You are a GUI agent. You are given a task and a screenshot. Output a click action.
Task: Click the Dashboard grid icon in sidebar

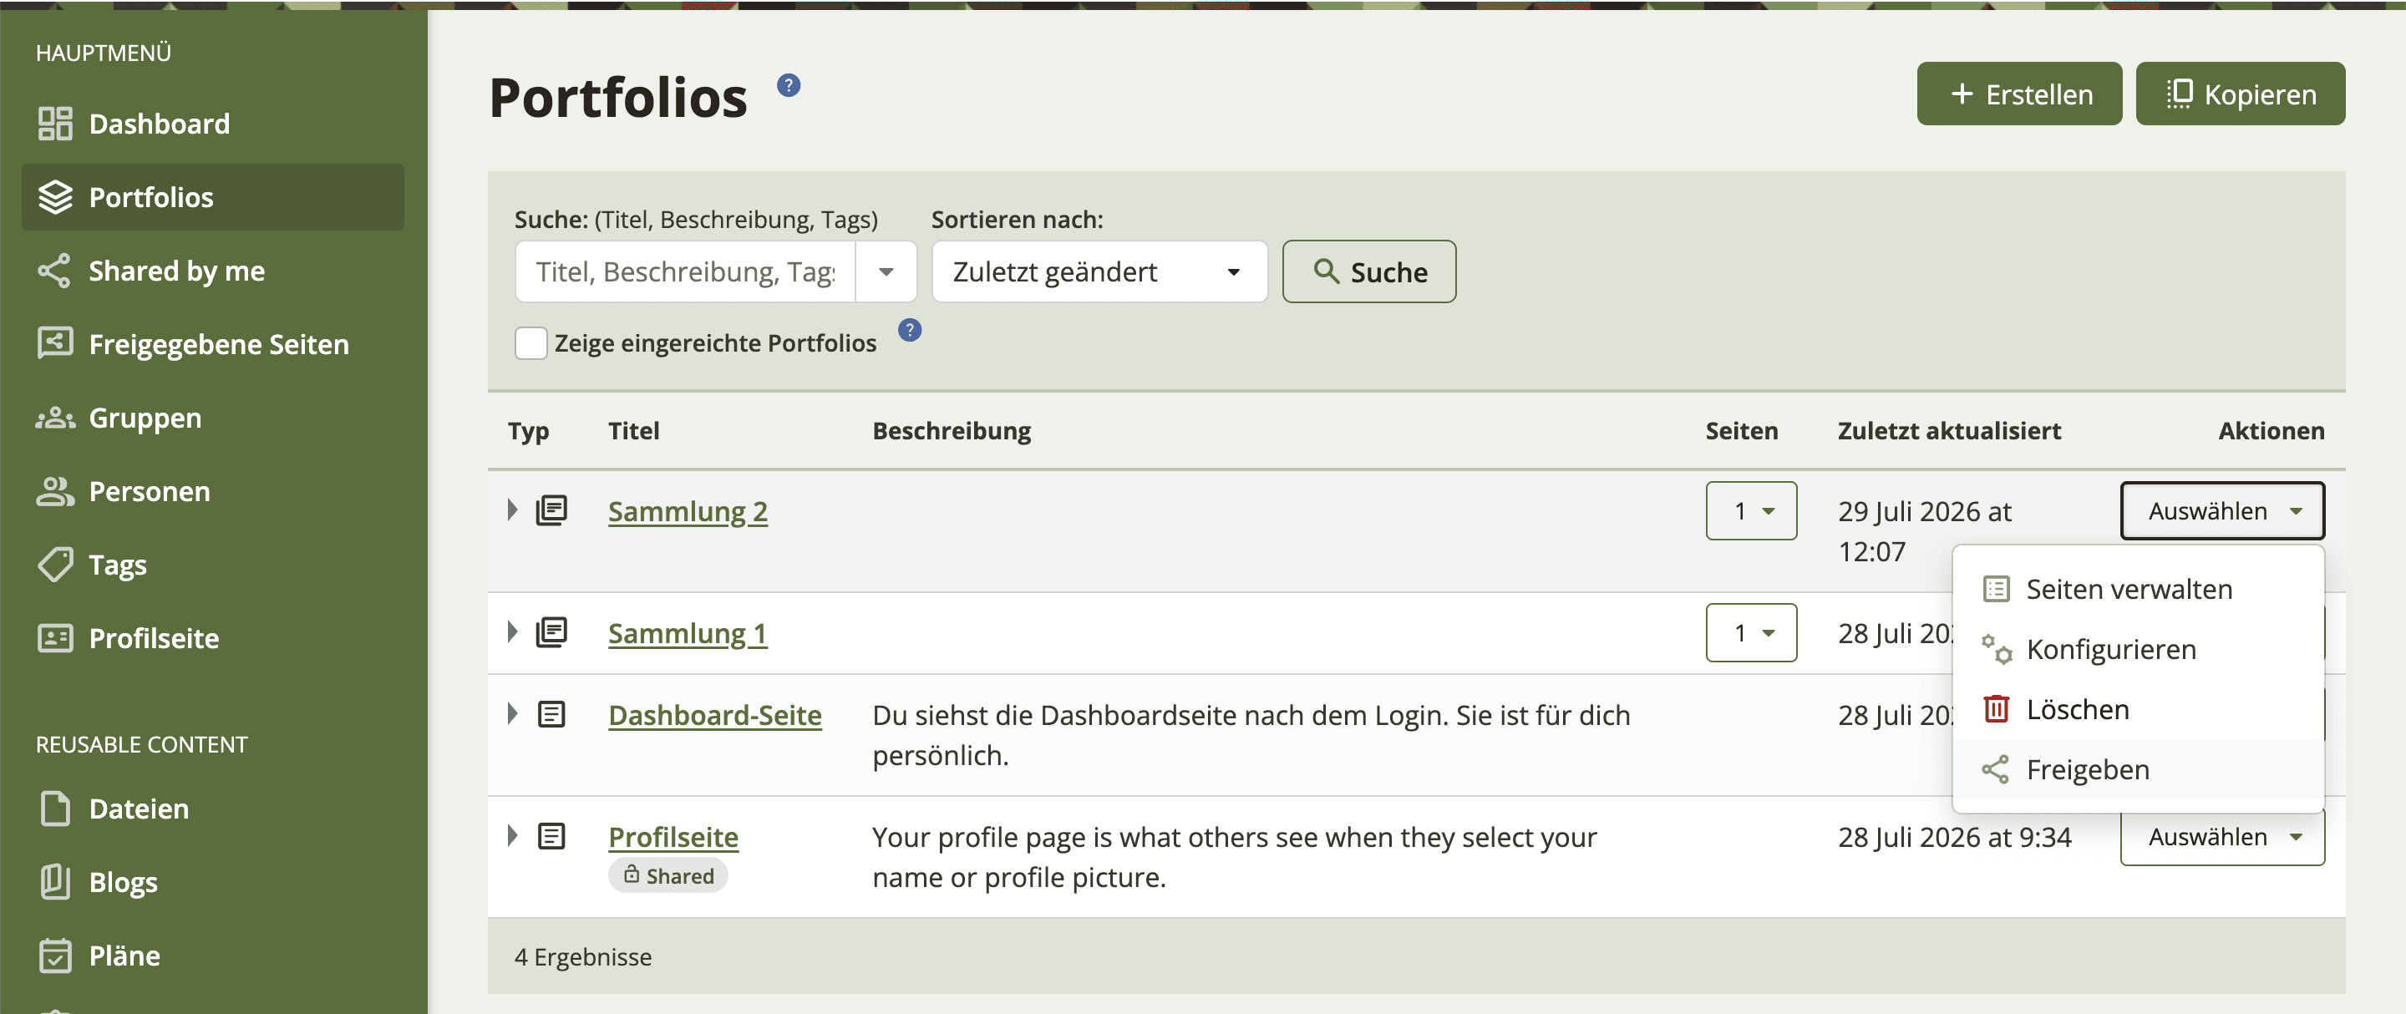(x=55, y=124)
